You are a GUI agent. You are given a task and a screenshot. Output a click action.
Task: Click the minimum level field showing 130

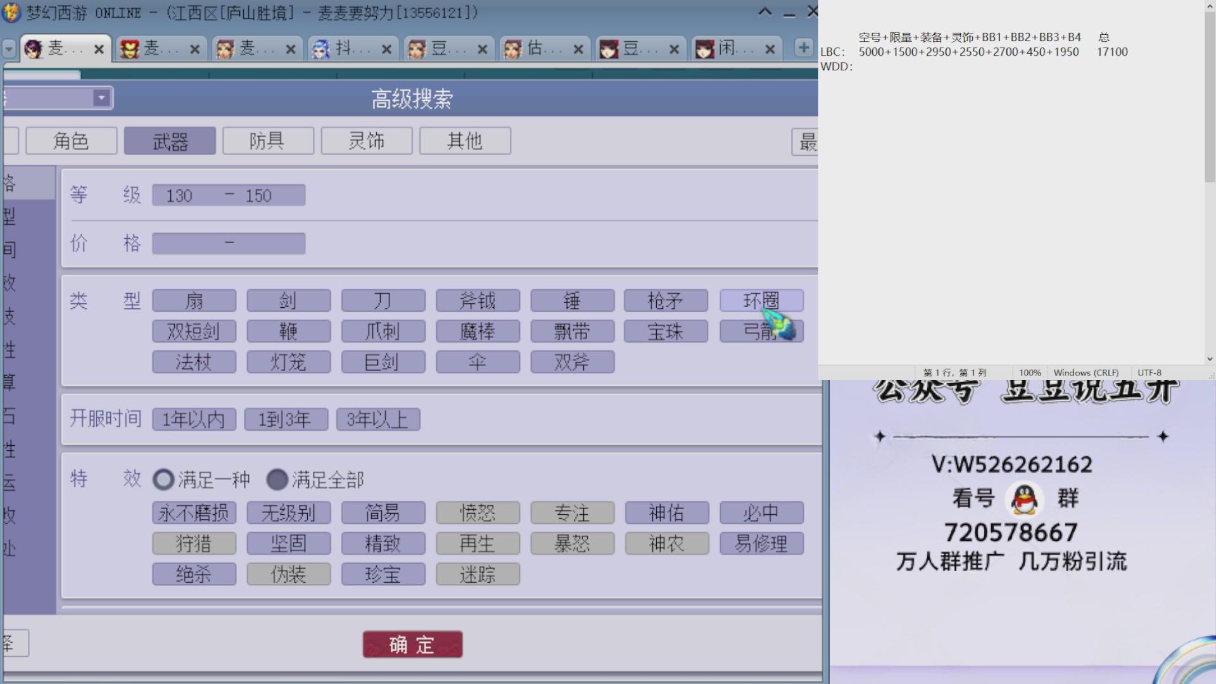coord(179,195)
